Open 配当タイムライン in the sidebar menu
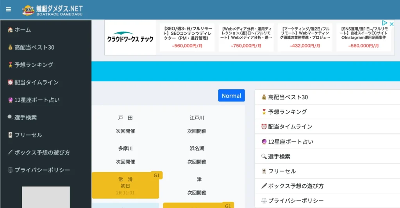Viewport: 400px width, 208px height. point(46,82)
